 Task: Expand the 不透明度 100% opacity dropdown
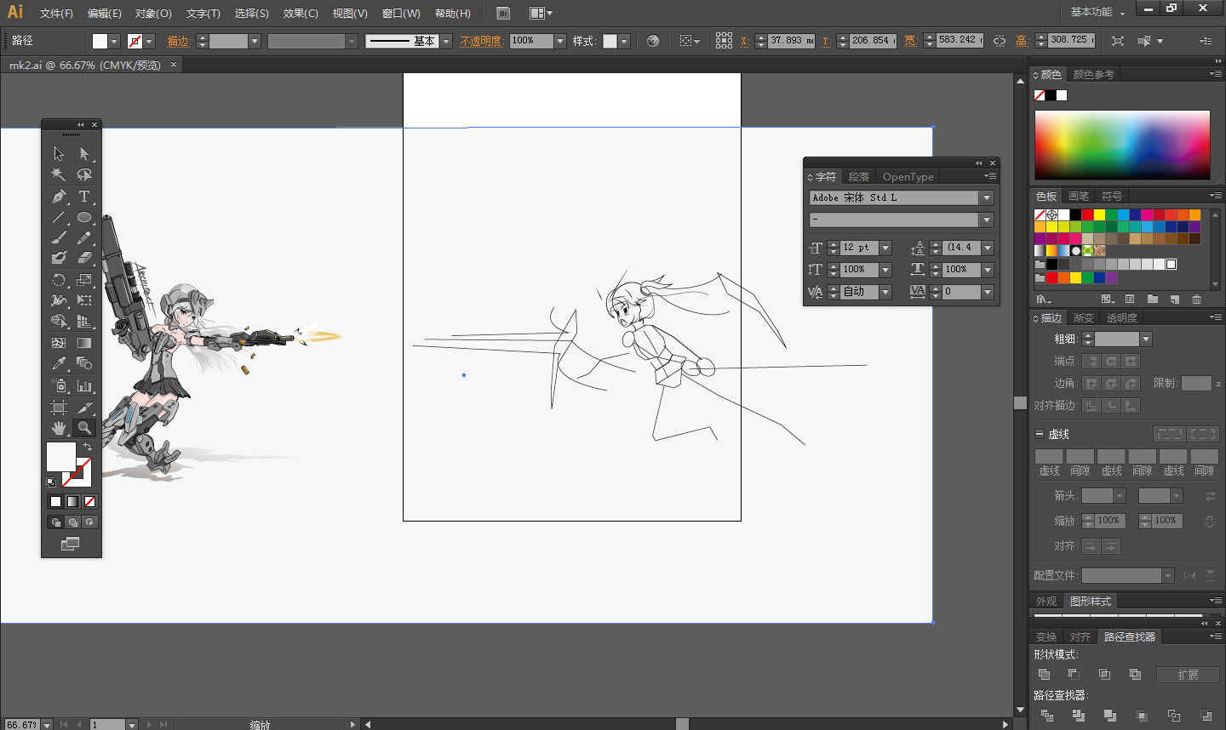coord(559,41)
